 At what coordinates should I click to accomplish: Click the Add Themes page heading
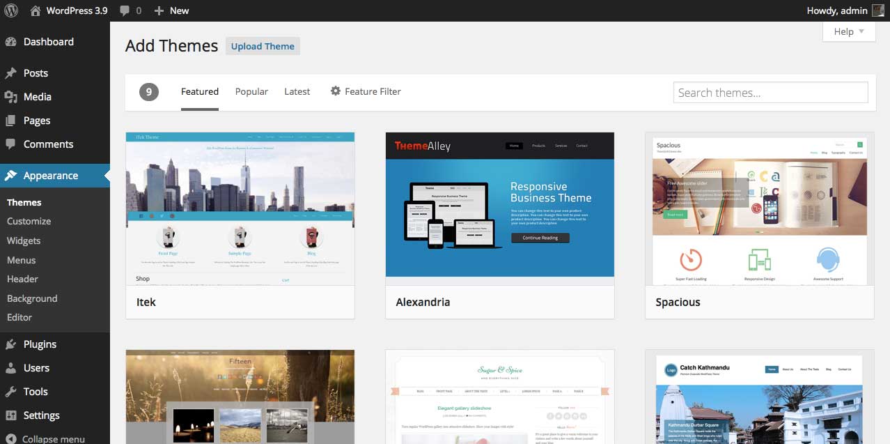coord(172,46)
